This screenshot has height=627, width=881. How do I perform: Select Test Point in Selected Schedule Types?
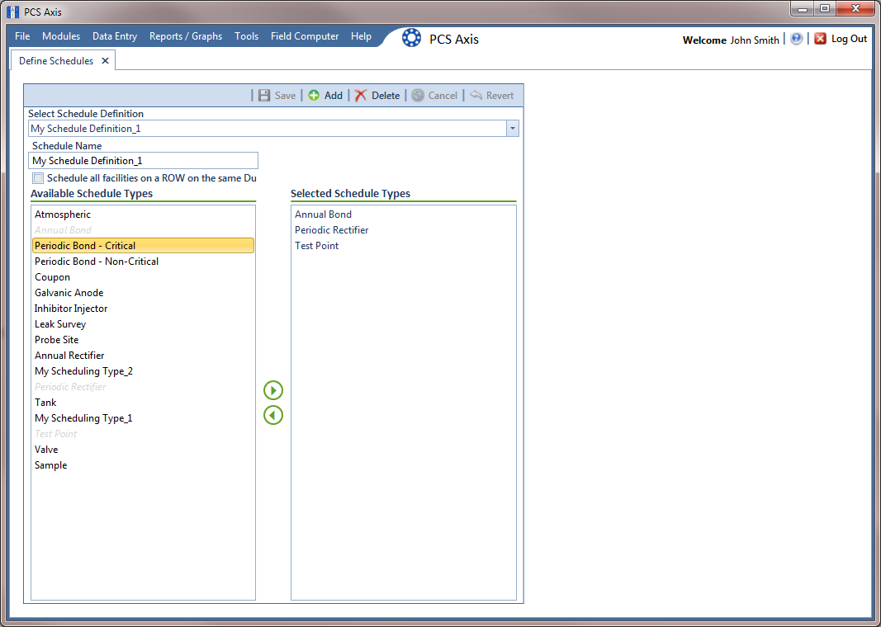click(x=404, y=246)
